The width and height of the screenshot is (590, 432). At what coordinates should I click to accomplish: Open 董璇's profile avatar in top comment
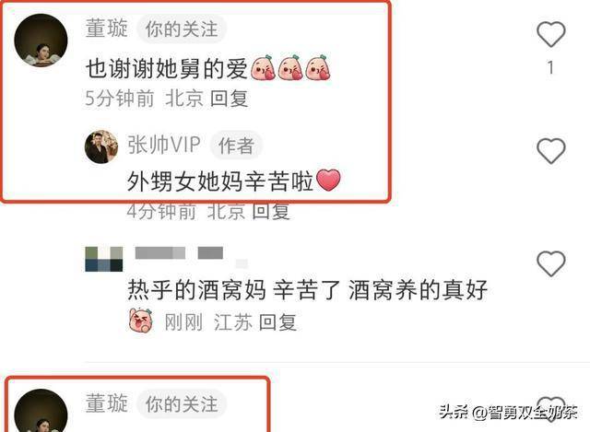point(41,41)
